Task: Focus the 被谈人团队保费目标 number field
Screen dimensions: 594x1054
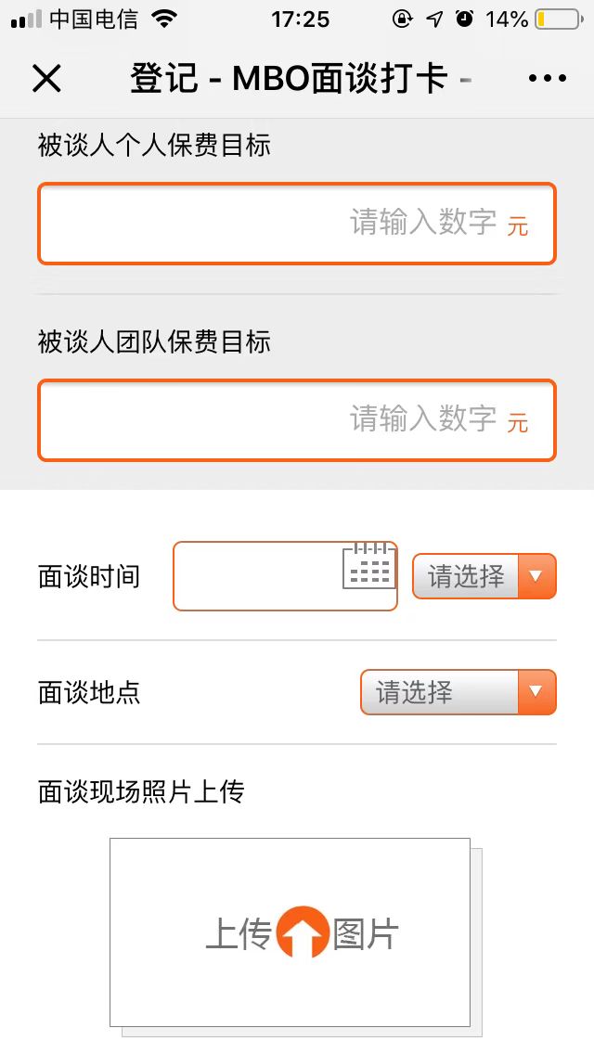Action: (x=296, y=420)
